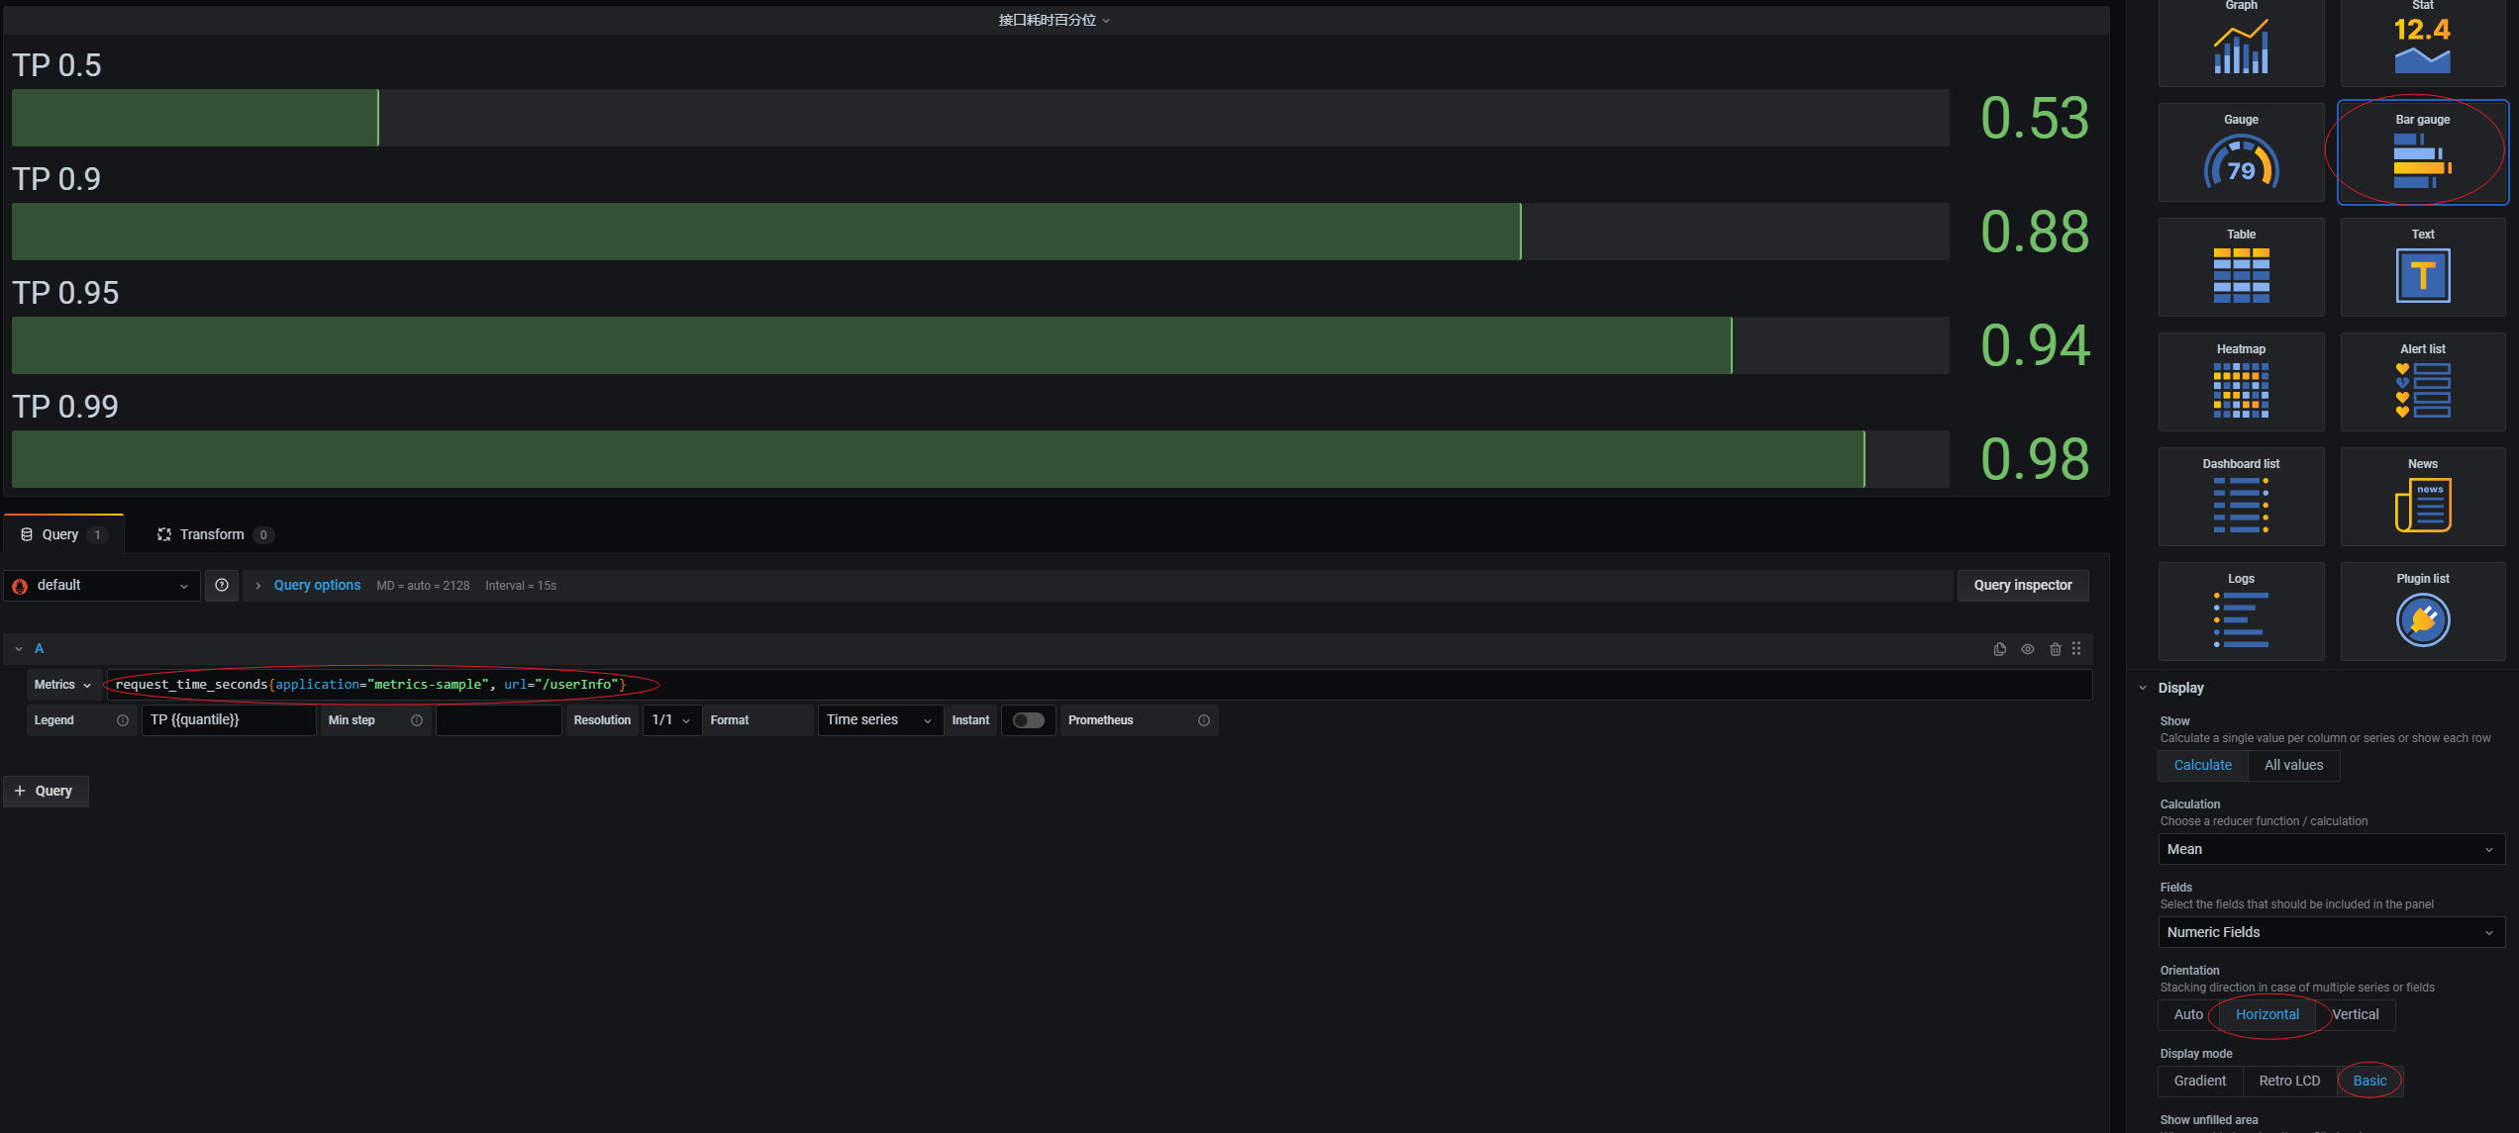This screenshot has height=1133, width=2519.
Task: Click the Legend format input field
Action: pyautogui.click(x=228, y=720)
